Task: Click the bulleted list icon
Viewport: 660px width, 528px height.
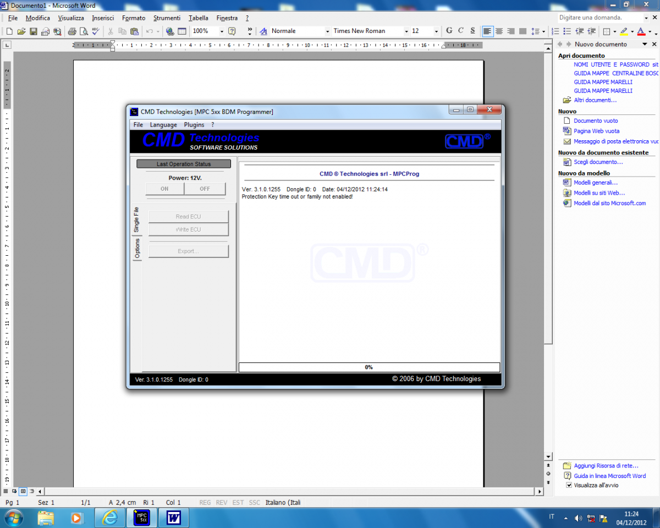Action: point(568,31)
